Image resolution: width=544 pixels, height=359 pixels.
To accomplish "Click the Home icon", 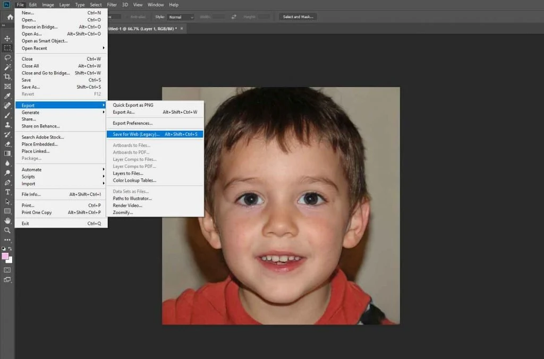I will pyautogui.click(x=10, y=17).
